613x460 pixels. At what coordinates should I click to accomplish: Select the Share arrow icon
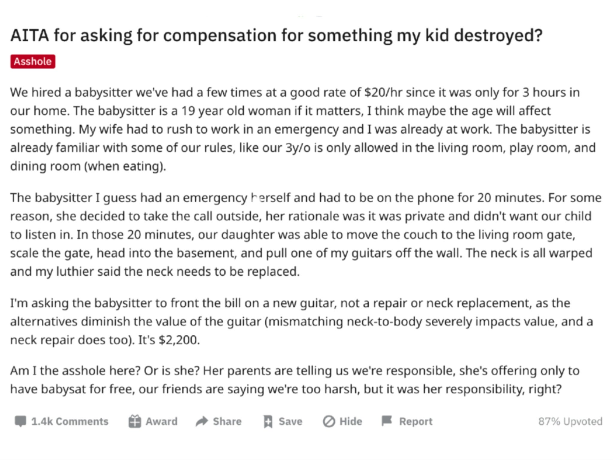[x=201, y=421]
